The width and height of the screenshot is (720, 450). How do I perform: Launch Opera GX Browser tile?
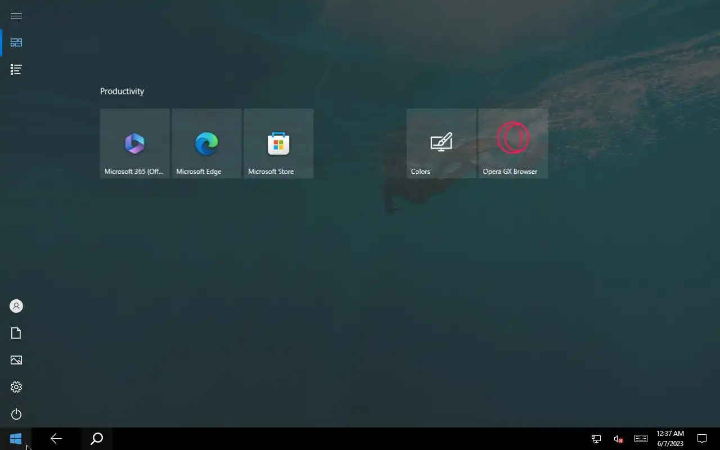[514, 143]
